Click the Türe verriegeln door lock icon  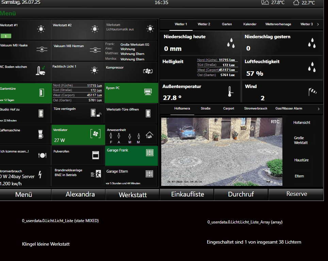point(96,113)
